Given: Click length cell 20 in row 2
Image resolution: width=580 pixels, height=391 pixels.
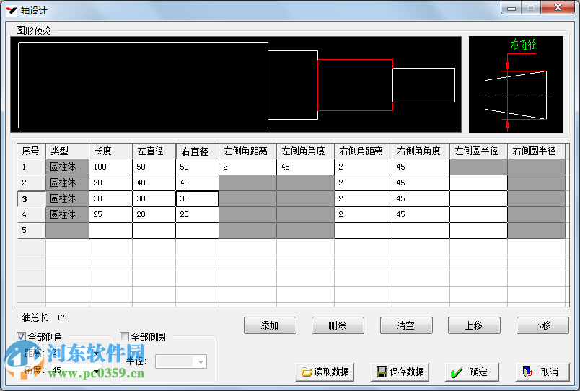Looking at the screenshot, I should pyautogui.click(x=110, y=183).
